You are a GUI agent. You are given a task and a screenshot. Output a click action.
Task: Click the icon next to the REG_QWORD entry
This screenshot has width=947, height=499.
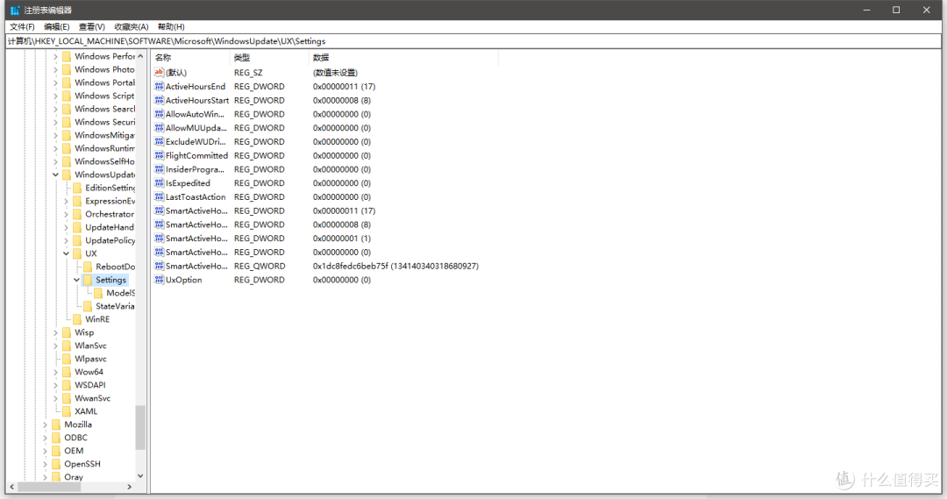159,266
